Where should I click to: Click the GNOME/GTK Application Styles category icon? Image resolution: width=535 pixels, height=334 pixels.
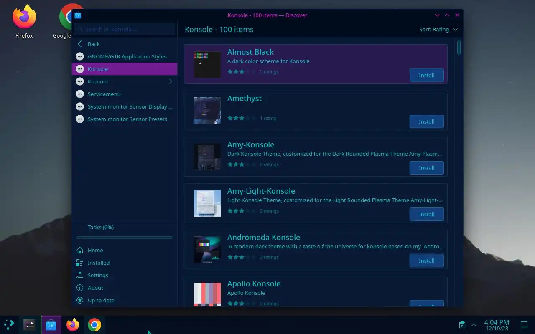pyautogui.click(x=80, y=56)
